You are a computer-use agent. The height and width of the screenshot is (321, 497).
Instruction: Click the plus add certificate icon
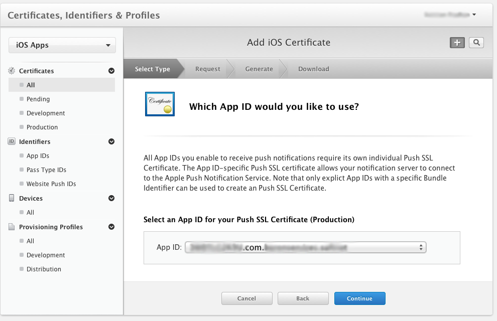[x=457, y=43]
